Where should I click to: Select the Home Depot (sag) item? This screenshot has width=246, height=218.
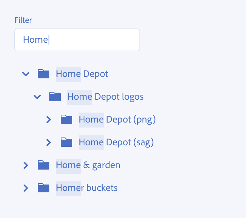116,142
